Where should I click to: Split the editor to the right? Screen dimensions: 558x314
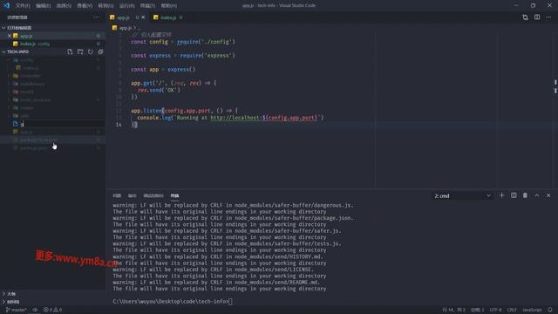(x=537, y=17)
